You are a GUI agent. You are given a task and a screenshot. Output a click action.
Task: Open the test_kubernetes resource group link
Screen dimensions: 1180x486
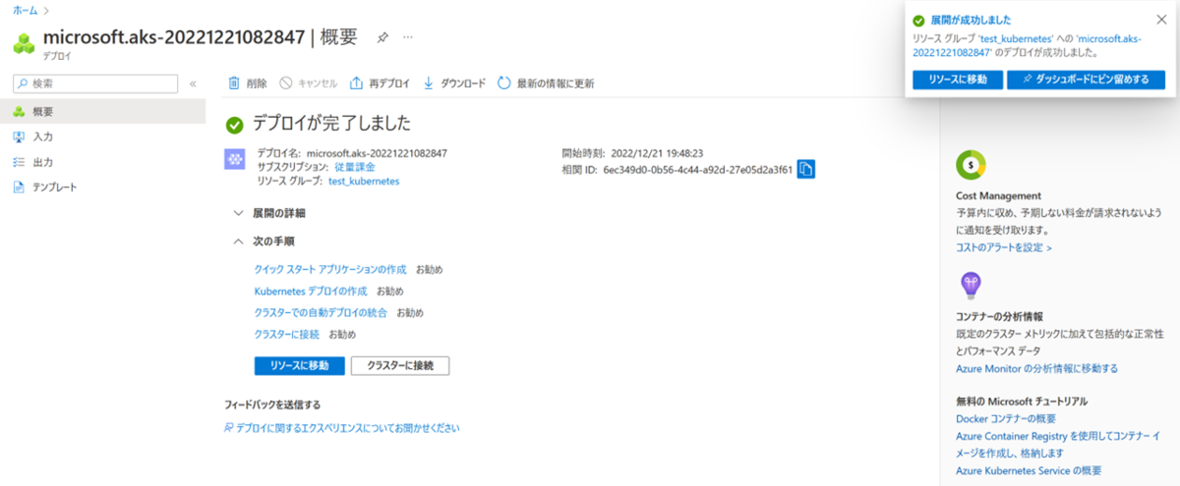pos(364,181)
